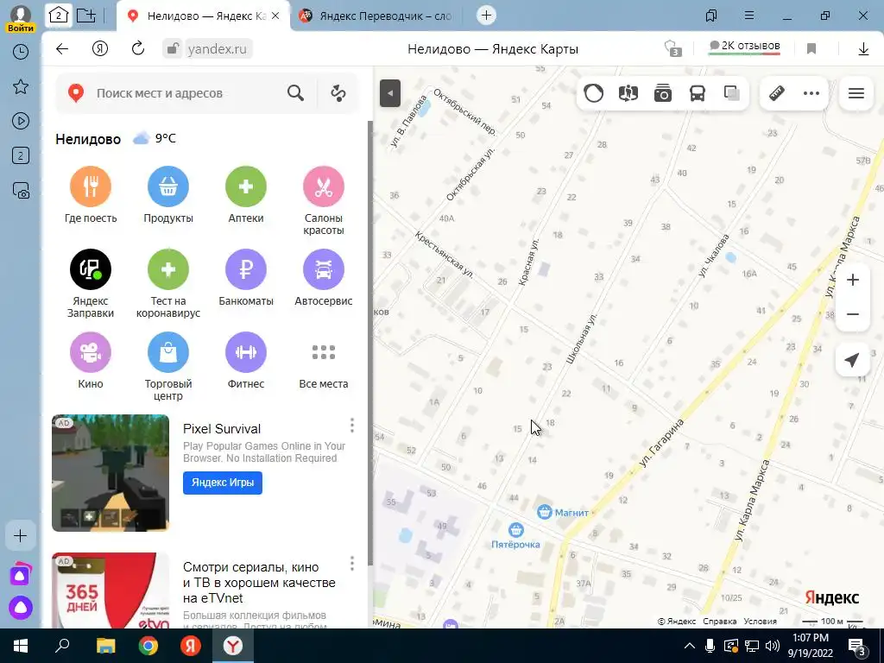Open the browser main menu lines icon
The image size is (884, 663).
[749, 16]
